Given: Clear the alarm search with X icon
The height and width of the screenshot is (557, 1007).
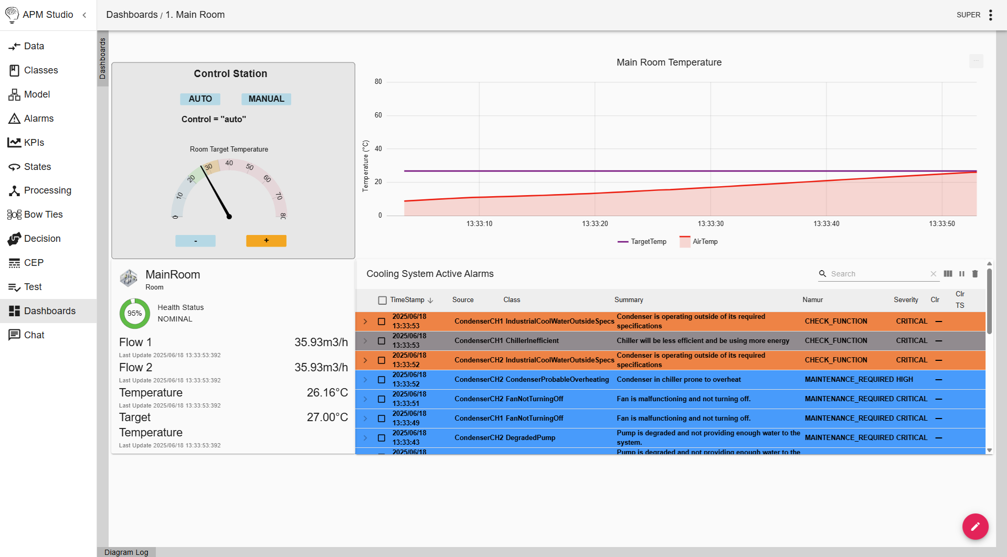Looking at the screenshot, I should (x=933, y=274).
